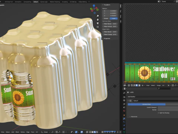Toggle viewport overlays button

point(82,132)
